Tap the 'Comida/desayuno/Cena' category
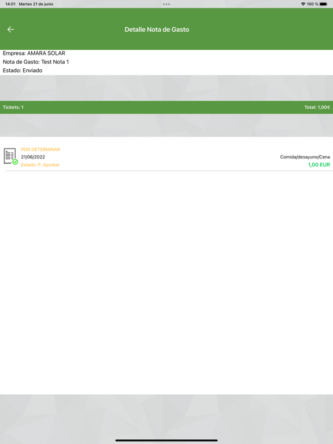This screenshot has width=333, height=444. click(x=305, y=157)
